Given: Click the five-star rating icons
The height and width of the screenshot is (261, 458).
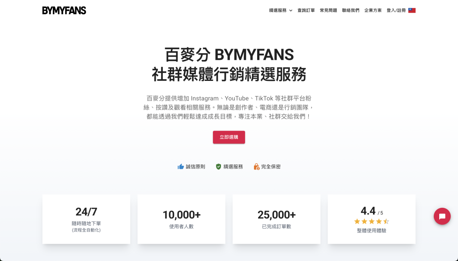Looking at the screenshot, I should 372,221.
